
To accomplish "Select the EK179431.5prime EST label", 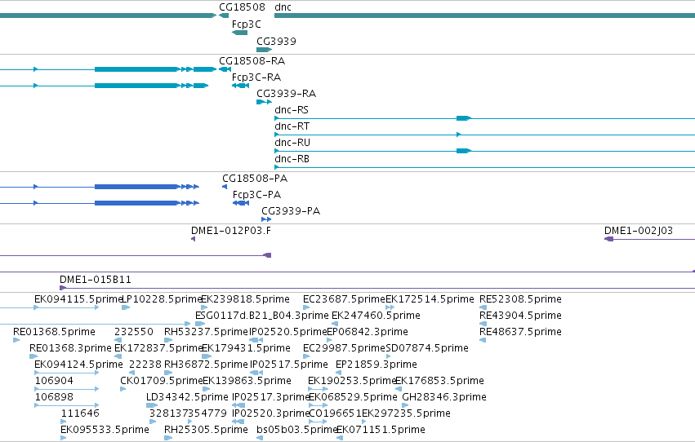I will coord(246,349).
